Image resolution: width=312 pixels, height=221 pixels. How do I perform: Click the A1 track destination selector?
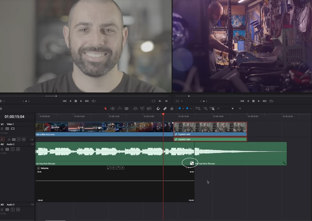3,140
